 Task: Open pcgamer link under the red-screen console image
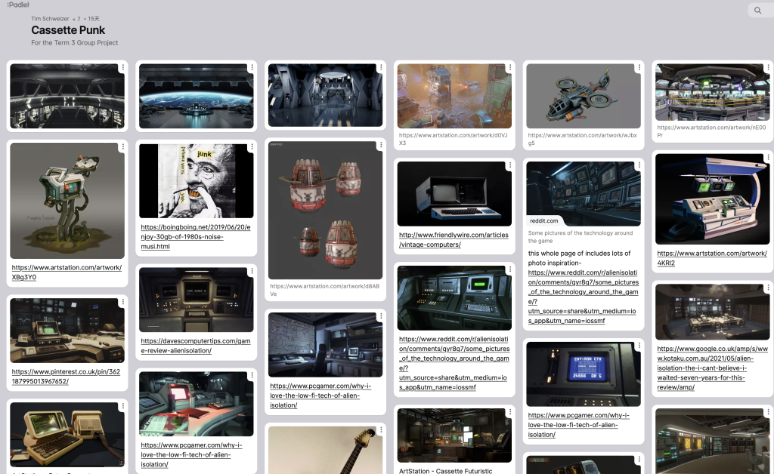pyautogui.click(x=191, y=455)
